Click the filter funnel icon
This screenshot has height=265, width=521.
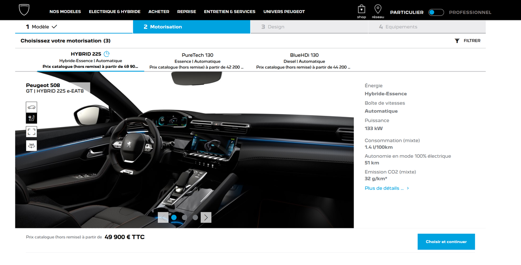pyautogui.click(x=457, y=41)
